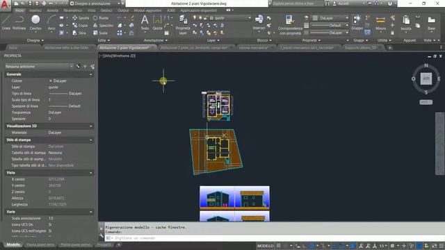Image resolution: width=445 pixels, height=250 pixels.
Task: Select the Polilinea tool
Action: [x=19, y=23]
